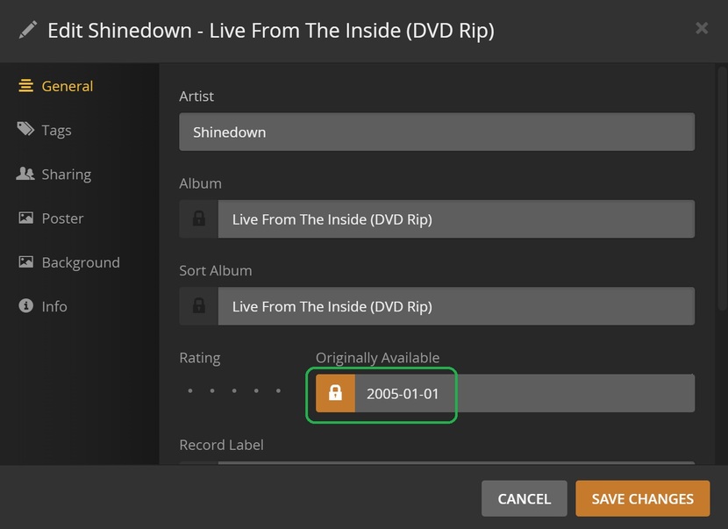
Task: Click the Record Label heading
Action: (x=221, y=445)
